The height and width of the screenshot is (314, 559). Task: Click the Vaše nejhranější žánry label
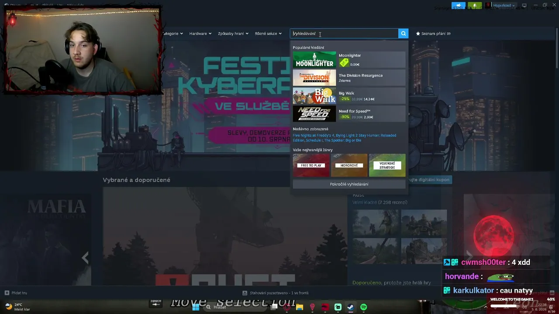point(313,150)
